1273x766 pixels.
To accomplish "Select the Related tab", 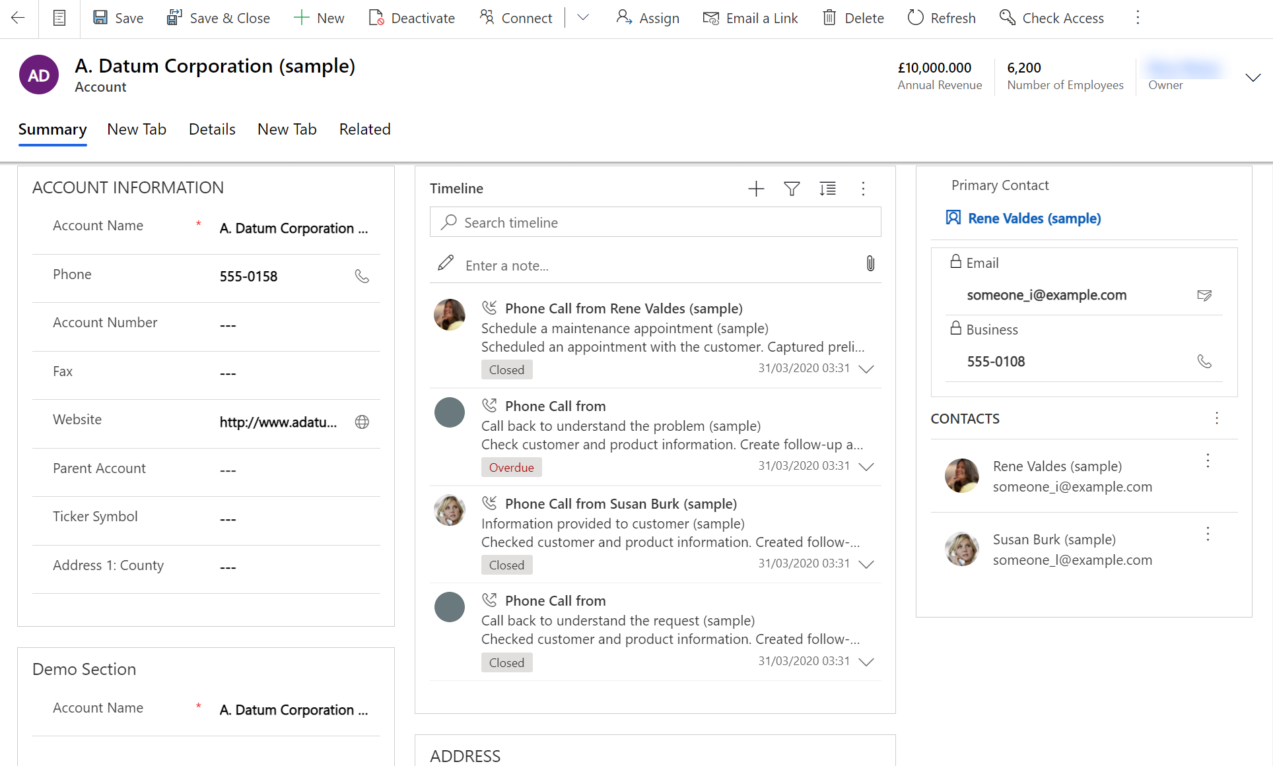I will pyautogui.click(x=364, y=129).
